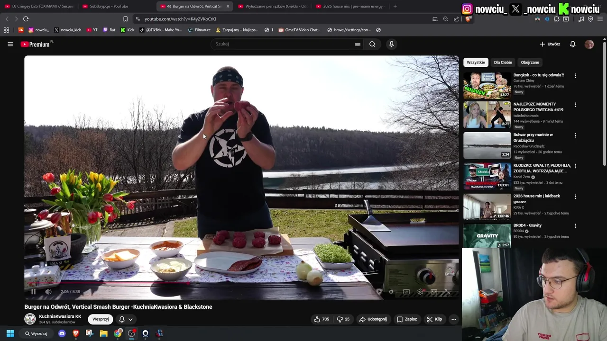Open options for the Kłodzko video
This screenshot has height=341, width=607.
point(576,166)
